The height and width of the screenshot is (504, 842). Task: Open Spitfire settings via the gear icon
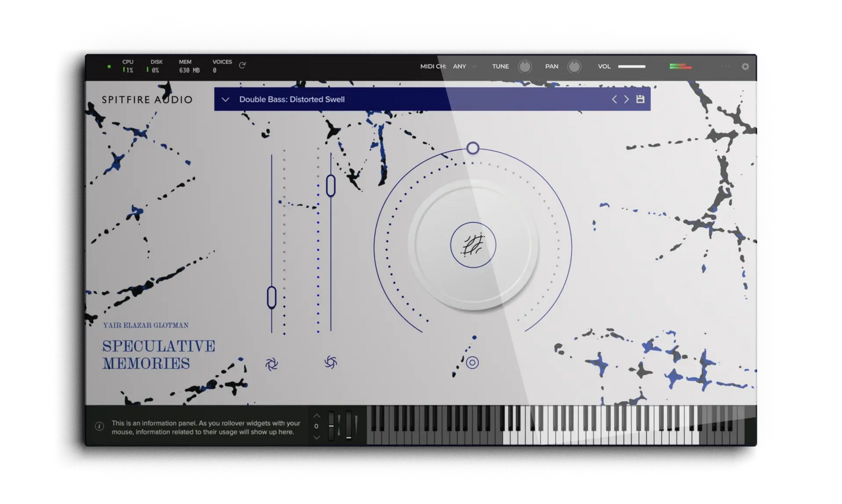coord(745,67)
